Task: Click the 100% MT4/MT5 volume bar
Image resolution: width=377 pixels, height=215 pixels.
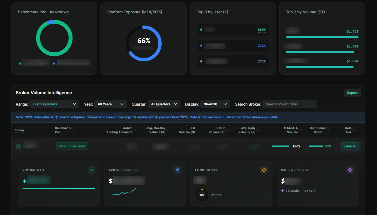Action: (x=281, y=146)
